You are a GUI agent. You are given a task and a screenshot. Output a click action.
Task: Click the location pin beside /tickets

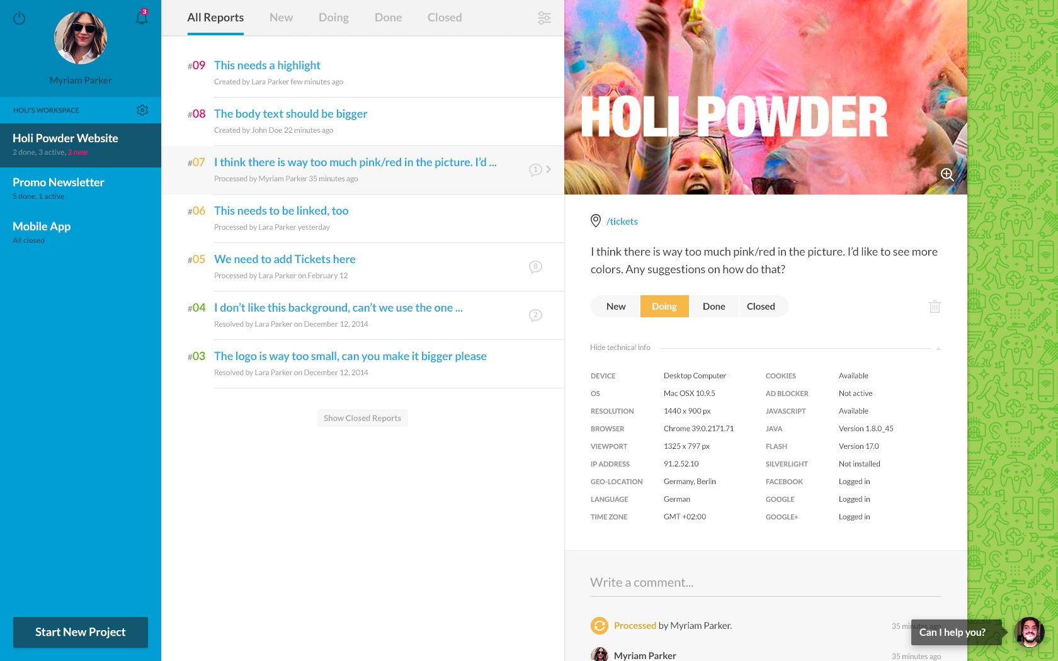(596, 221)
